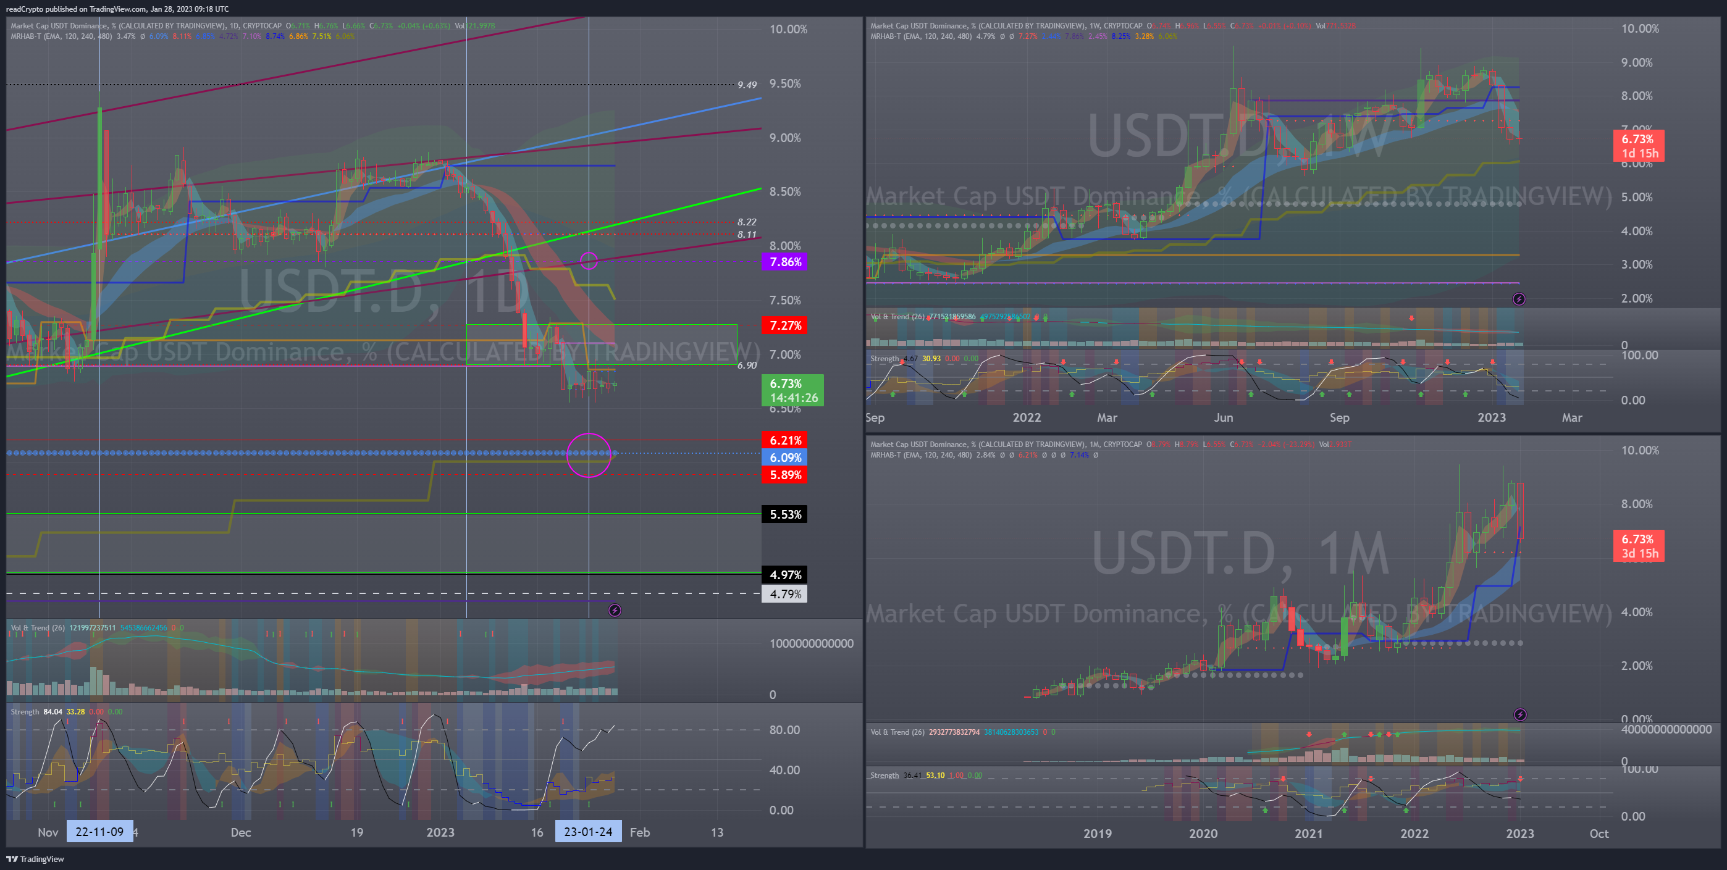The width and height of the screenshot is (1727, 870).
Task: Click the lightning icon in the 1W chart
Action: (1519, 299)
